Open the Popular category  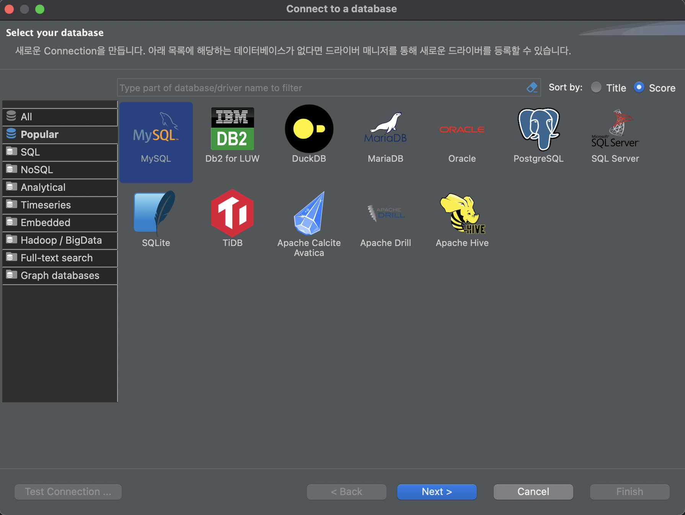click(x=60, y=134)
